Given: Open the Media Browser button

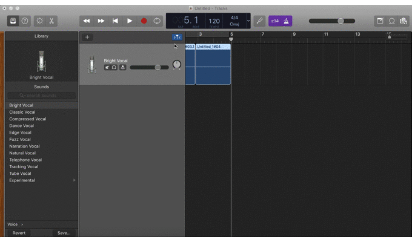Looking at the screenshot, I should 404,21.
